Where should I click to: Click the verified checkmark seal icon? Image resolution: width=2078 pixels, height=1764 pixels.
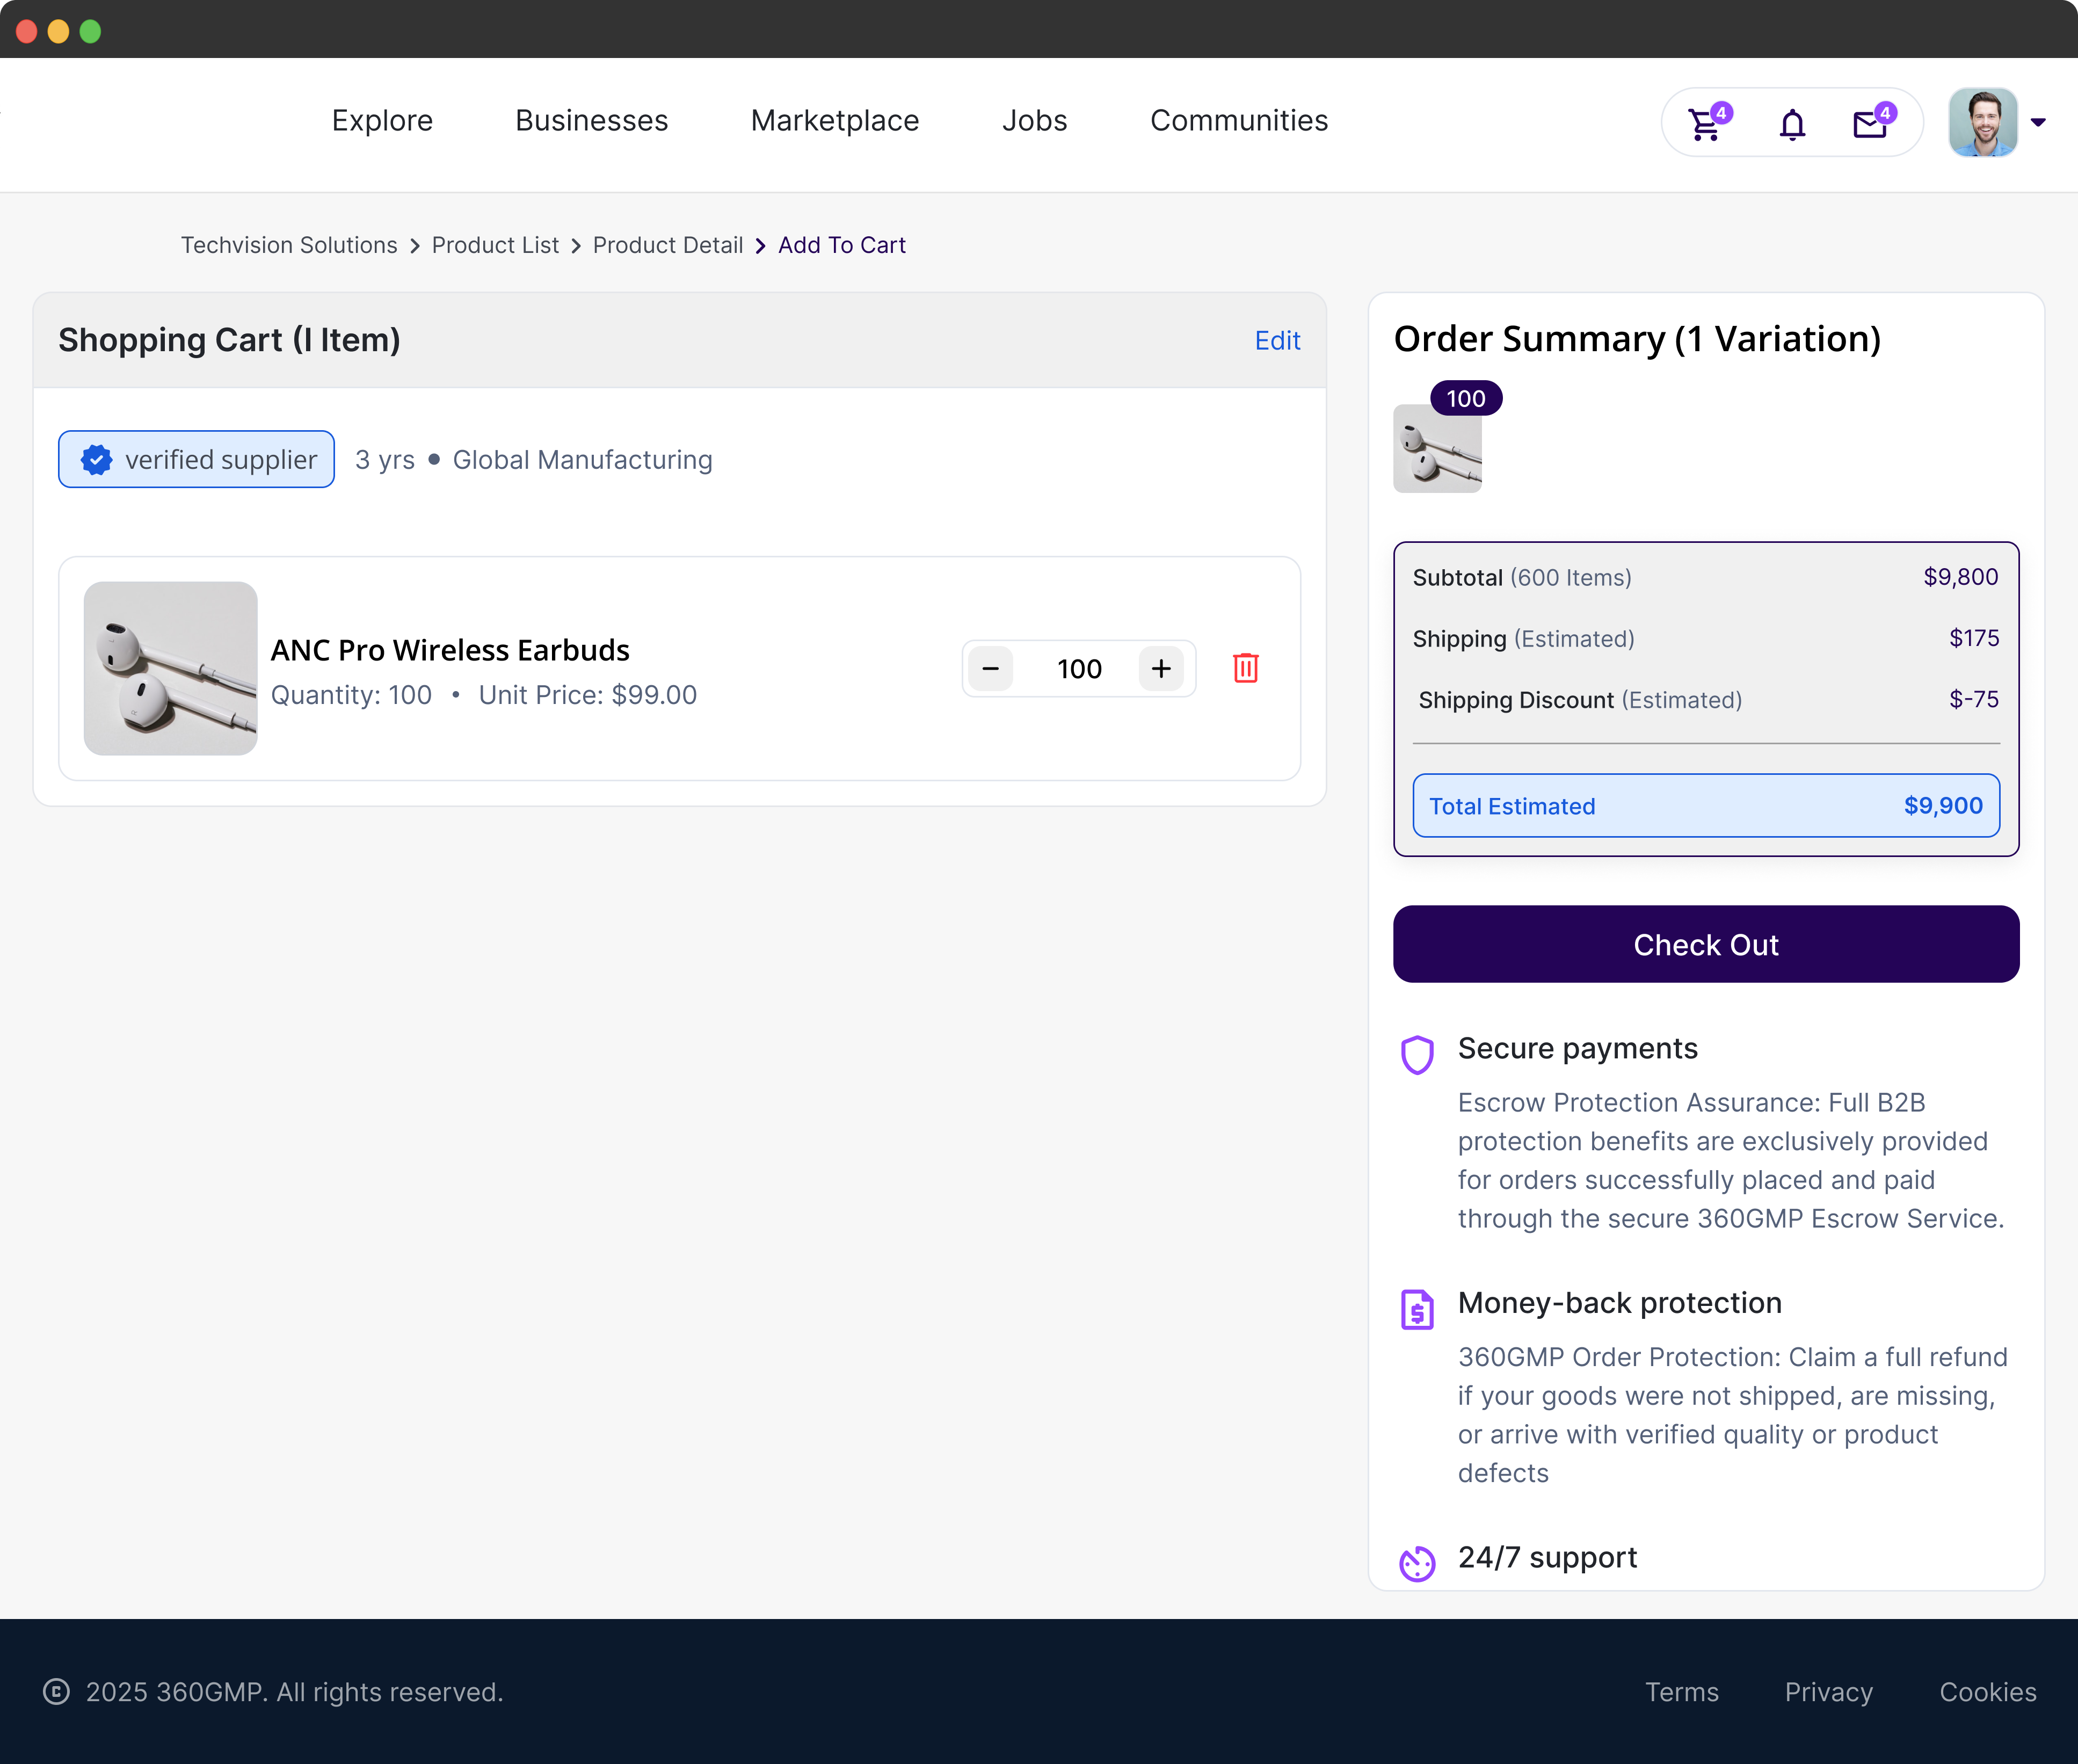pyautogui.click(x=97, y=459)
